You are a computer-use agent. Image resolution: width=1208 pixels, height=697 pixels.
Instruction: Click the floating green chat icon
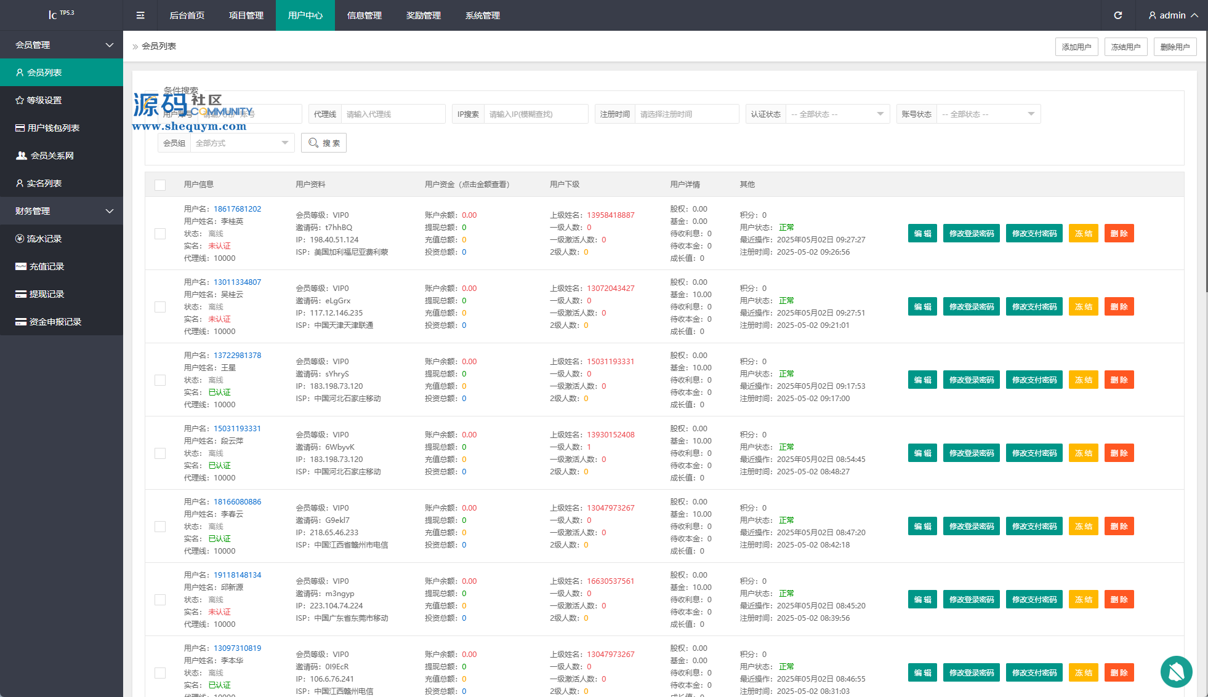1176,672
